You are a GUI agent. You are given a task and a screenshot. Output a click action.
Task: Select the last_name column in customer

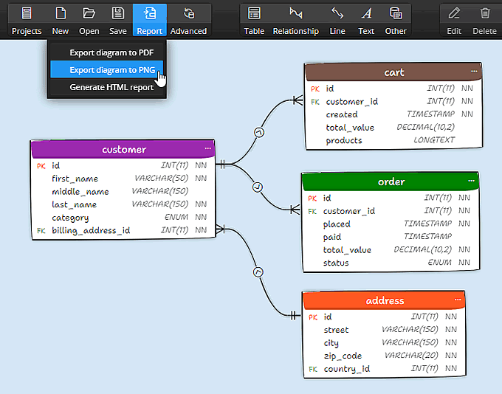[x=123, y=204]
